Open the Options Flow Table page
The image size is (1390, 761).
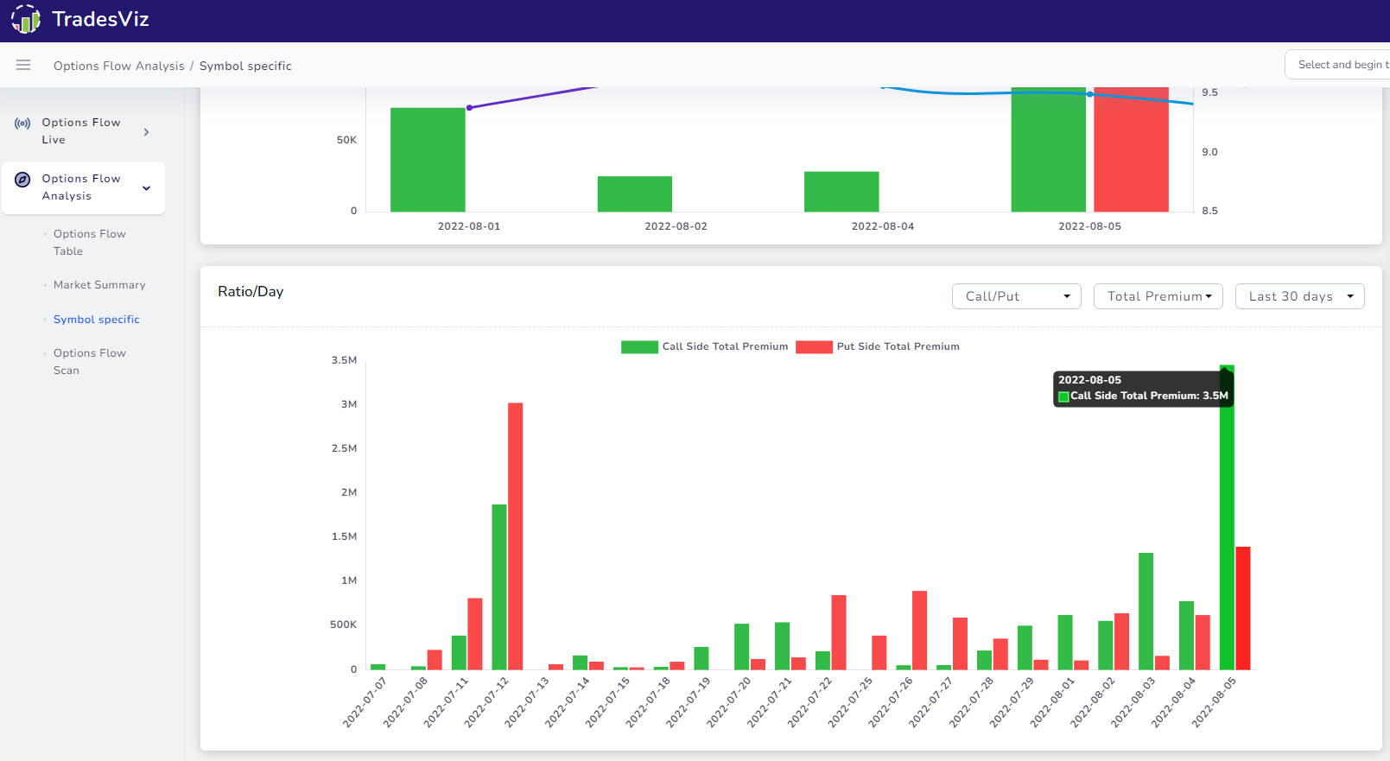pos(89,243)
